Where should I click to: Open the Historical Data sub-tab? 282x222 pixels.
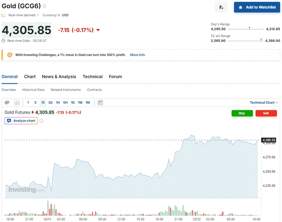click(x=33, y=90)
